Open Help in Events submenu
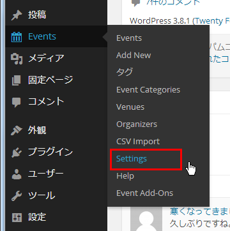 tap(125, 176)
